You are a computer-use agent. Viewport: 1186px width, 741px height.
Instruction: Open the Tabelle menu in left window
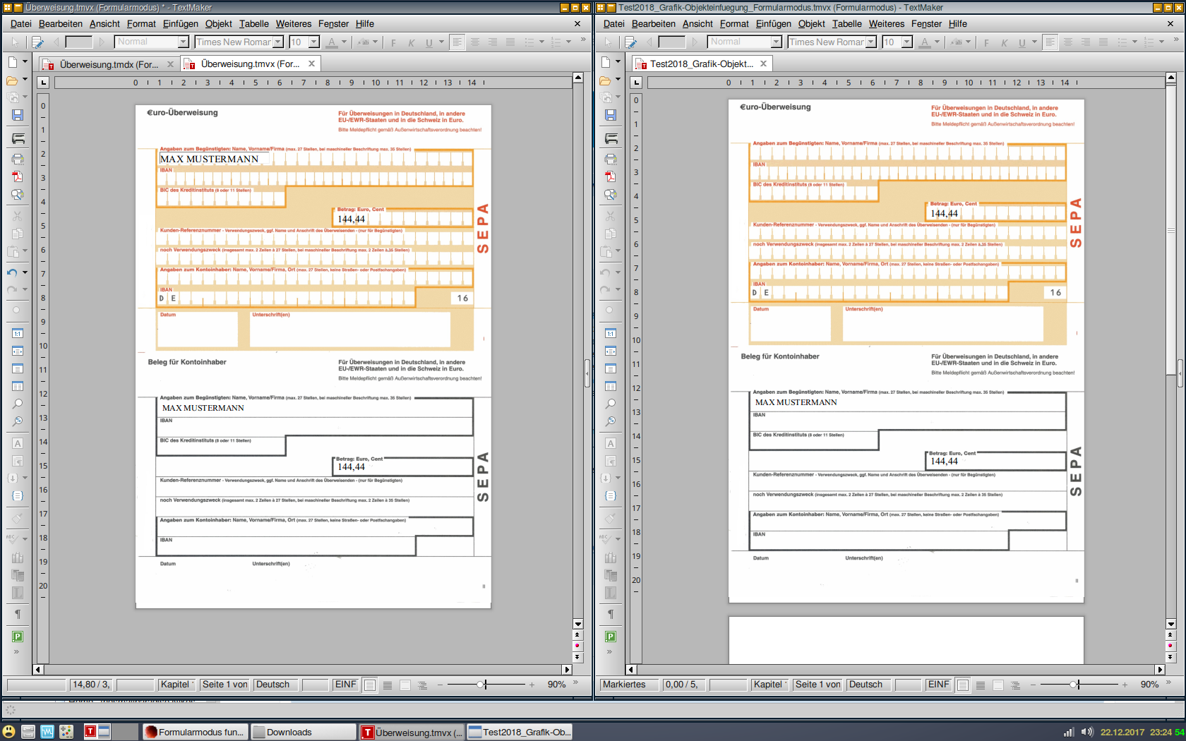pyautogui.click(x=253, y=23)
